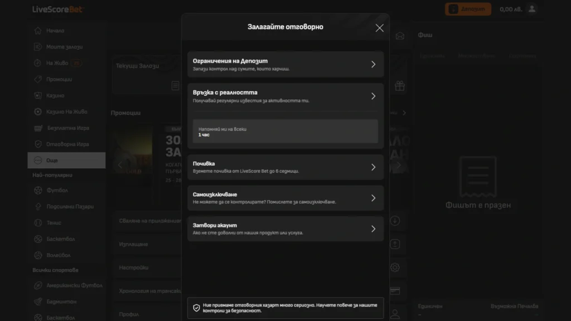Image resolution: width=571 pixels, height=321 pixels.
Task: Click the Напомняй ми на всеки field
Action: coord(285,132)
